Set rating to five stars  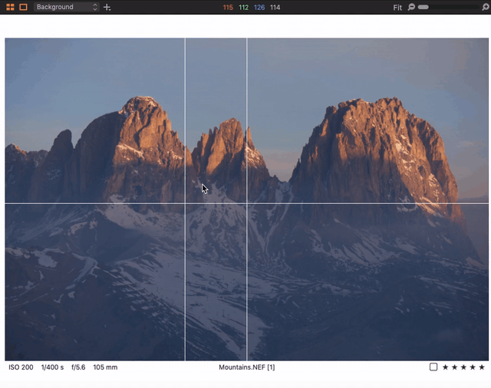482,367
